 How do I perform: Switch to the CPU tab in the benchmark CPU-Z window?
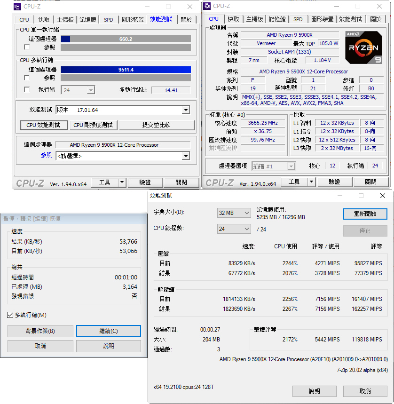click(24, 20)
